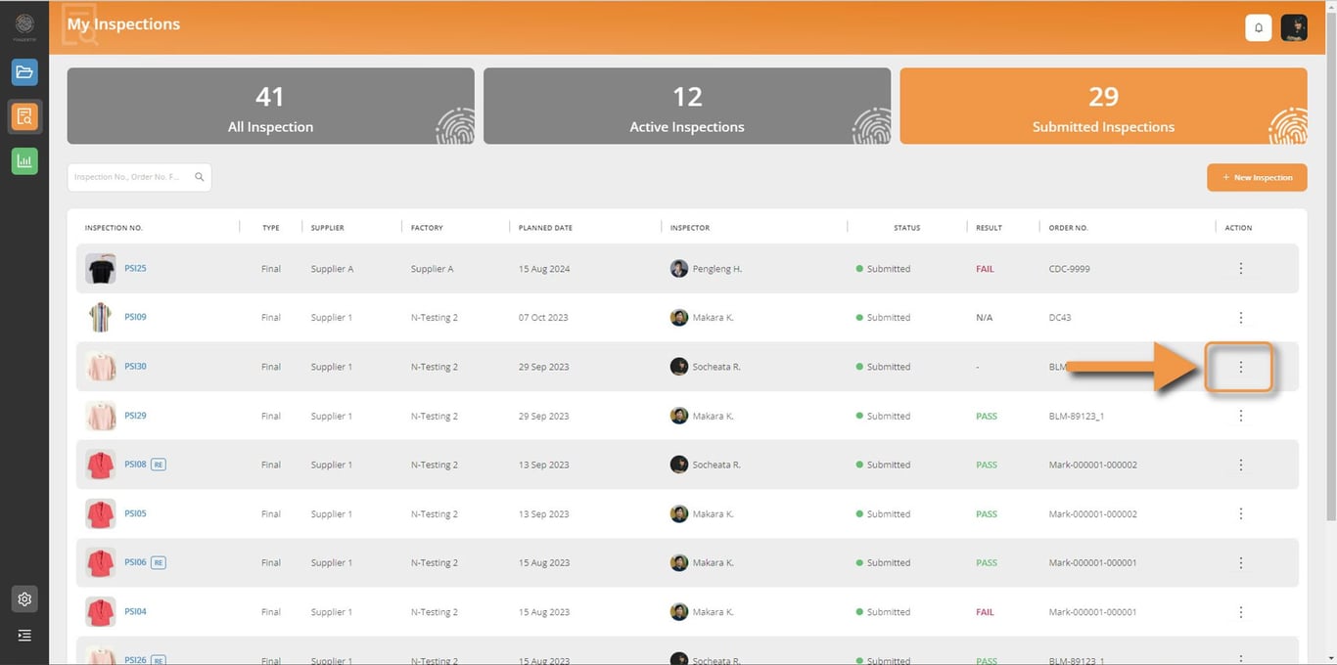Click the RE badge next to PSI08

(159, 465)
